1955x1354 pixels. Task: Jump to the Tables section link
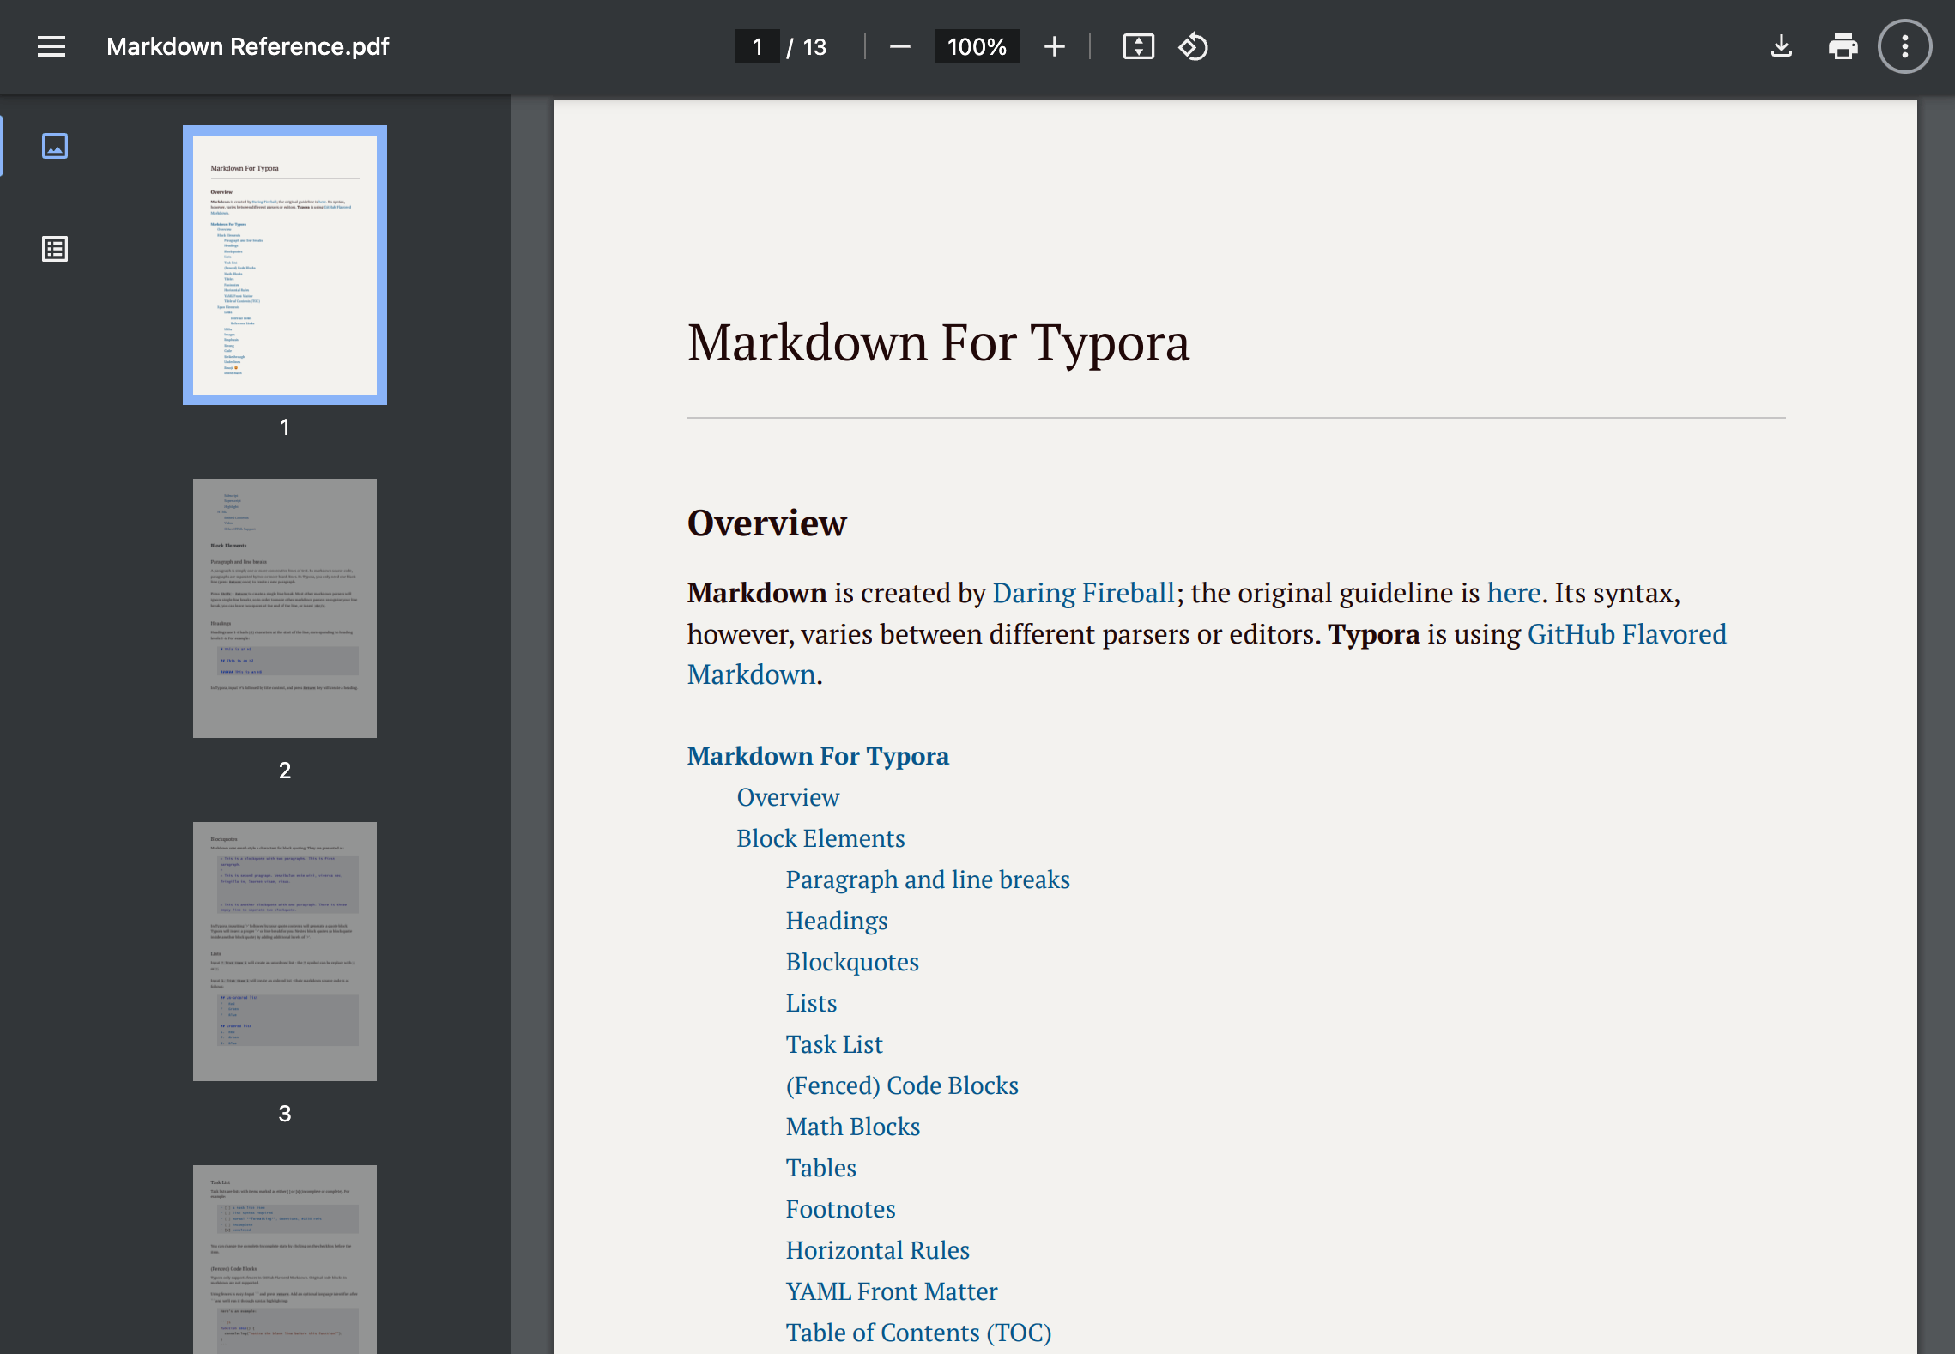pos(820,1167)
